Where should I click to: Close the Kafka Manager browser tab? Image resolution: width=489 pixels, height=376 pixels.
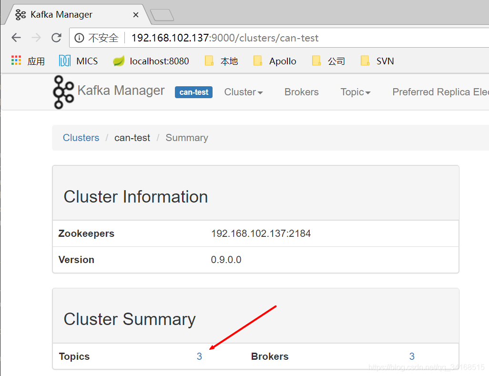(136, 15)
